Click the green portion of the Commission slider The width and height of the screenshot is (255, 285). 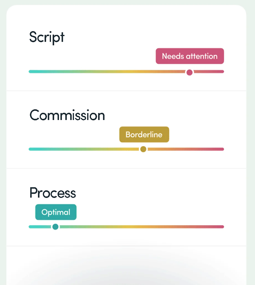(80, 149)
